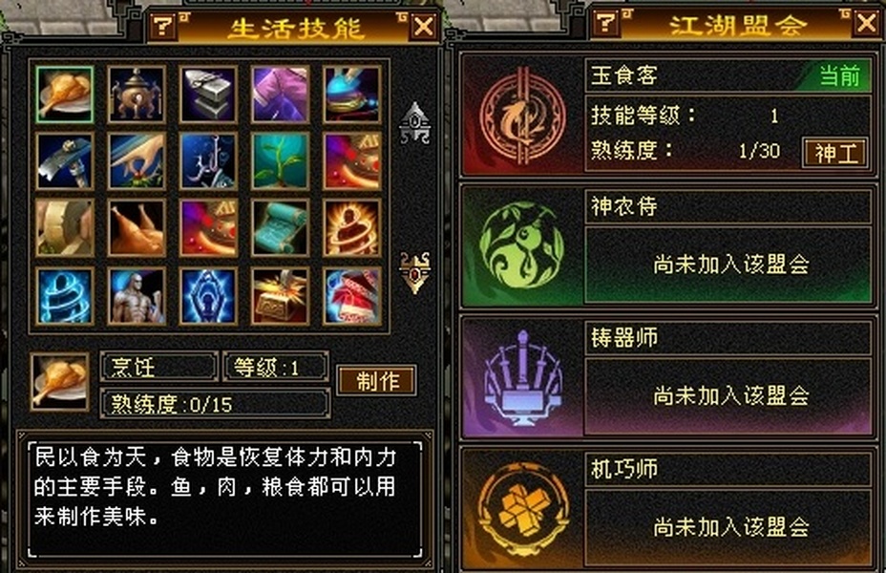Click the 制作 craft button

coord(377,380)
